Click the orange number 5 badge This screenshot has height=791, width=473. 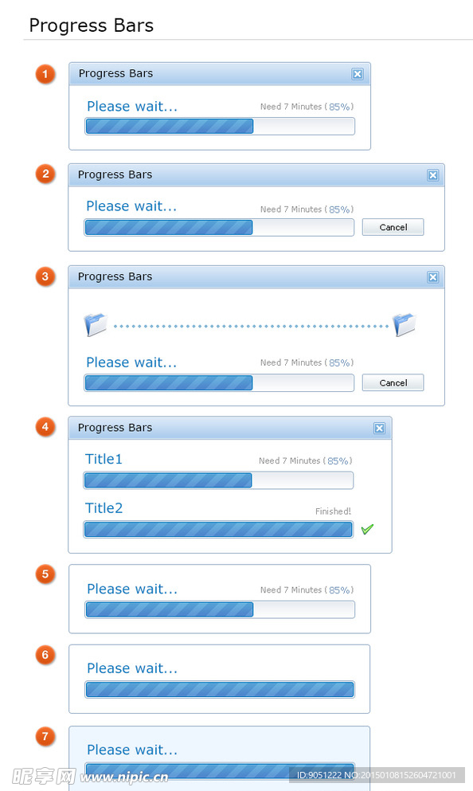(45, 574)
